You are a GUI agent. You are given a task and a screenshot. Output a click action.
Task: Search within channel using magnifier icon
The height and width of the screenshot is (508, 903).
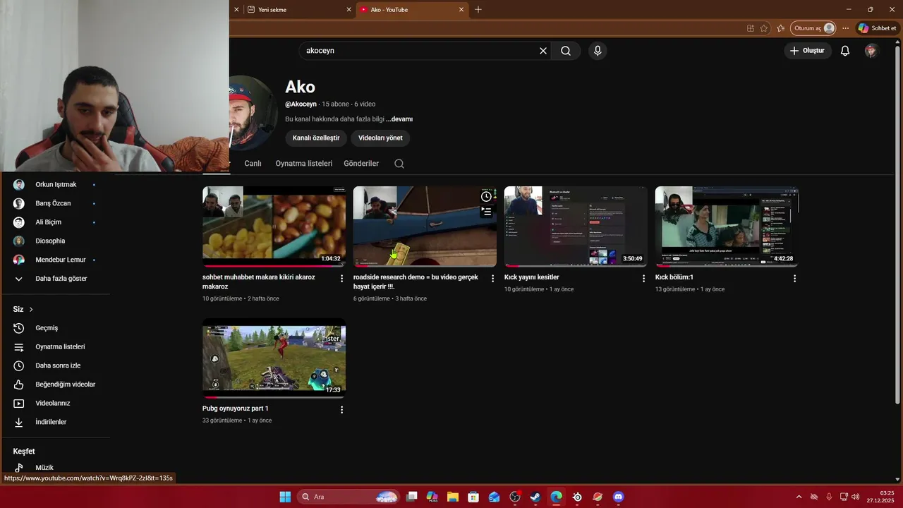[x=399, y=164]
